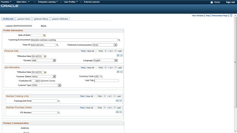
Task: Show next row in Maintain Purchase Orders
Action: click(114, 108)
